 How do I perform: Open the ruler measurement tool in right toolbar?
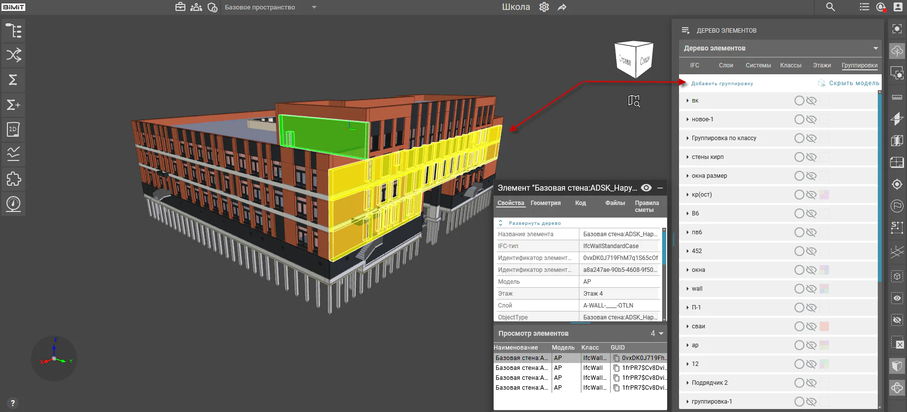897,97
